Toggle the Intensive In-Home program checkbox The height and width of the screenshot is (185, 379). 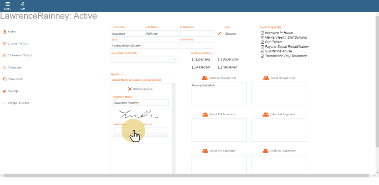pyautogui.click(x=263, y=33)
